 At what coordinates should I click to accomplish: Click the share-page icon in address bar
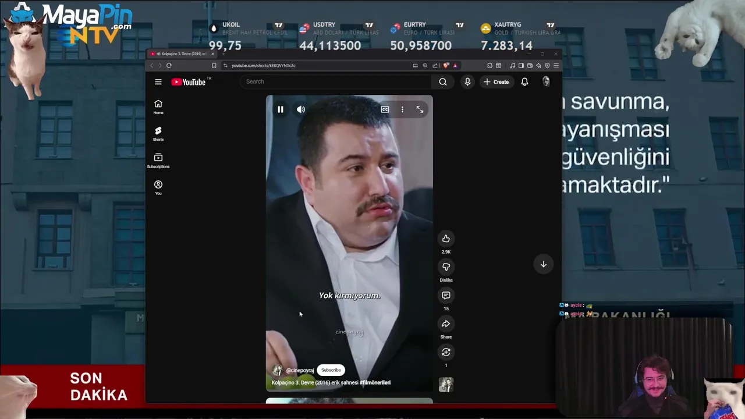tap(435, 66)
